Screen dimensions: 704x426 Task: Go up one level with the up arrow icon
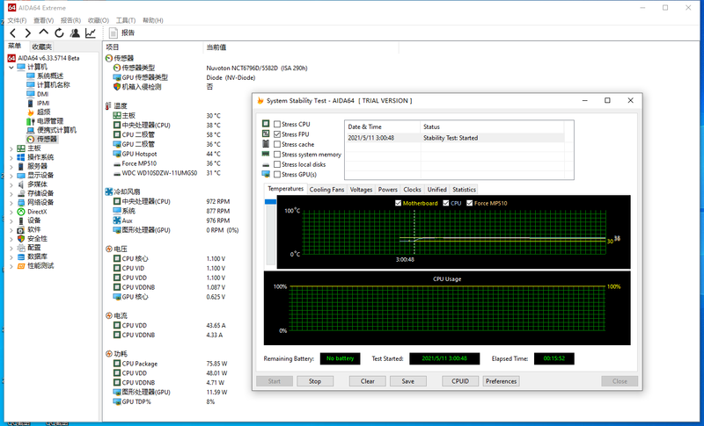coord(43,32)
